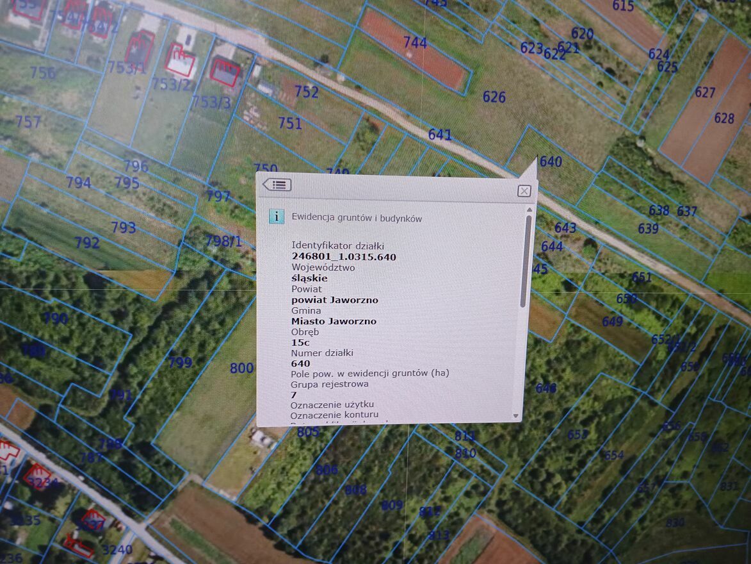Open the popup list menu icon
This screenshot has height=564, width=751.
pyautogui.click(x=277, y=185)
